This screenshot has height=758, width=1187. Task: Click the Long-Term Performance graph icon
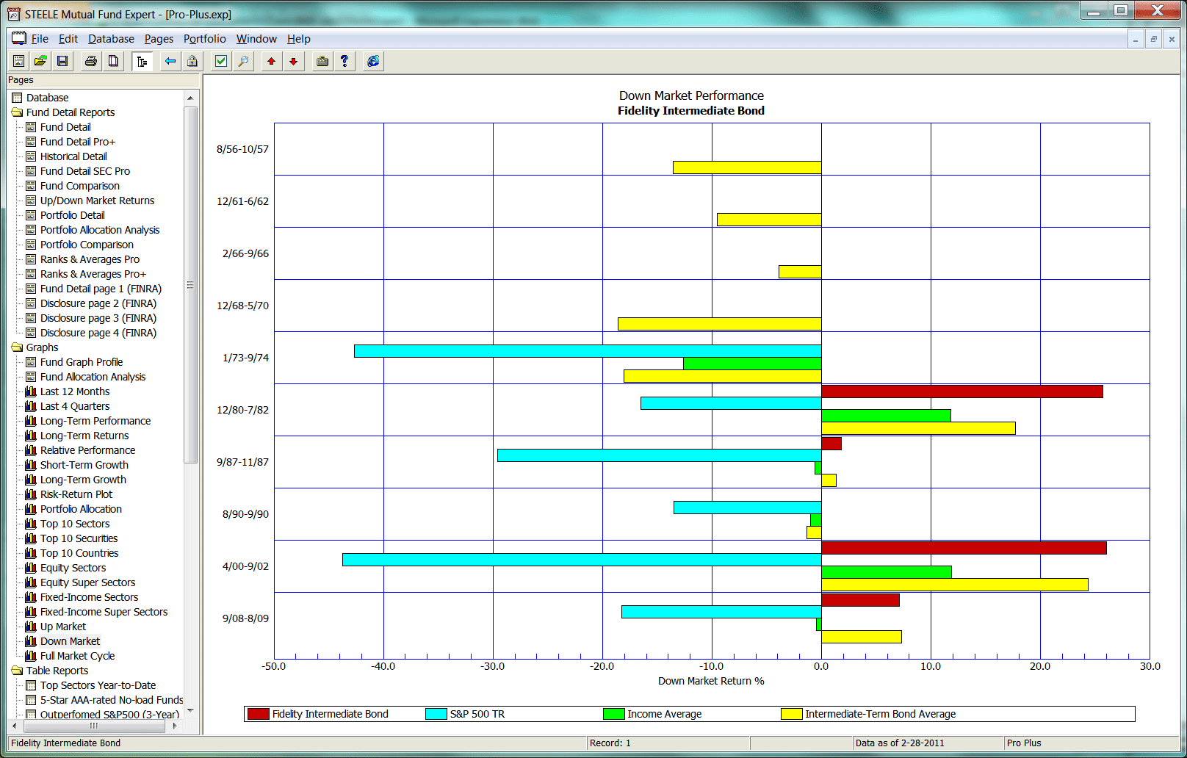[31, 421]
